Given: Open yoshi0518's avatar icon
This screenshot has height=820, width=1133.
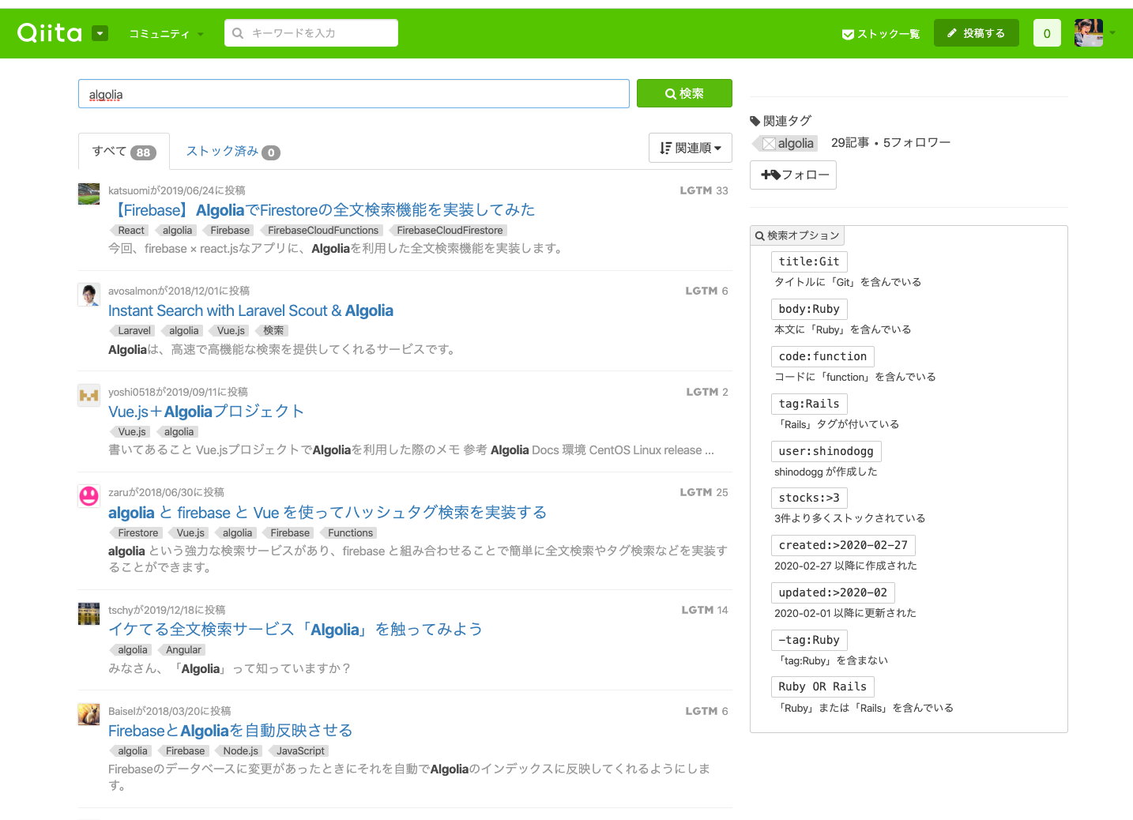Looking at the screenshot, I should tap(88, 396).
